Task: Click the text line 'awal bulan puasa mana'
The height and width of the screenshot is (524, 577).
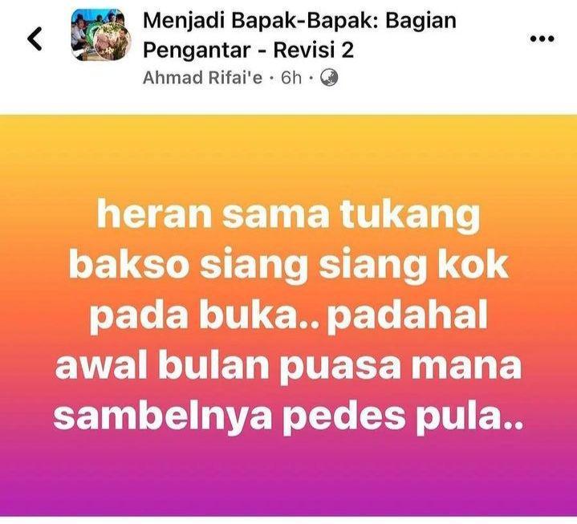Action: click(289, 367)
